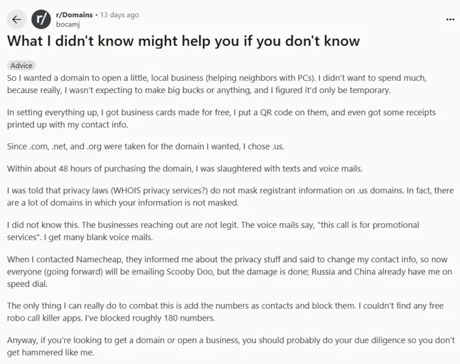This screenshot has width=460, height=364.
Task: Click the '(helping neighbors with PCs)' text
Action: 261,78
